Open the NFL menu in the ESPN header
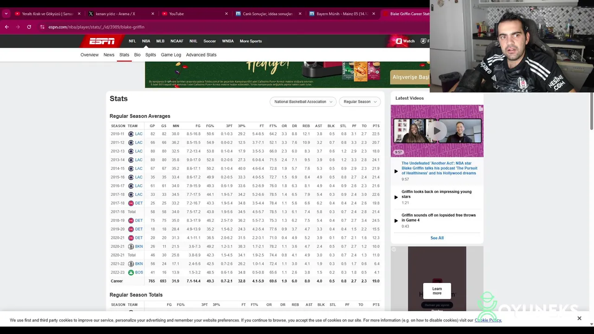The width and height of the screenshot is (594, 334). tap(132, 41)
